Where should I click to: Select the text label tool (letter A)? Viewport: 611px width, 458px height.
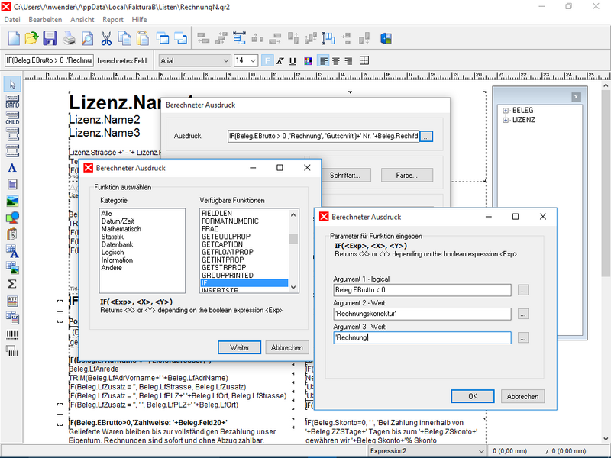(x=12, y=168)
